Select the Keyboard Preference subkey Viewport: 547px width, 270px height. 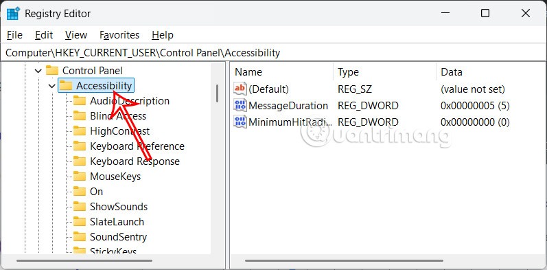[x=137, y=146]
